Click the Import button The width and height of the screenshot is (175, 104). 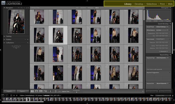(9, 91)
